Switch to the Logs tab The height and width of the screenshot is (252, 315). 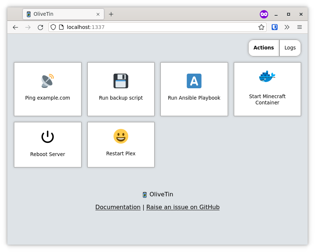(x=290, y=48)
